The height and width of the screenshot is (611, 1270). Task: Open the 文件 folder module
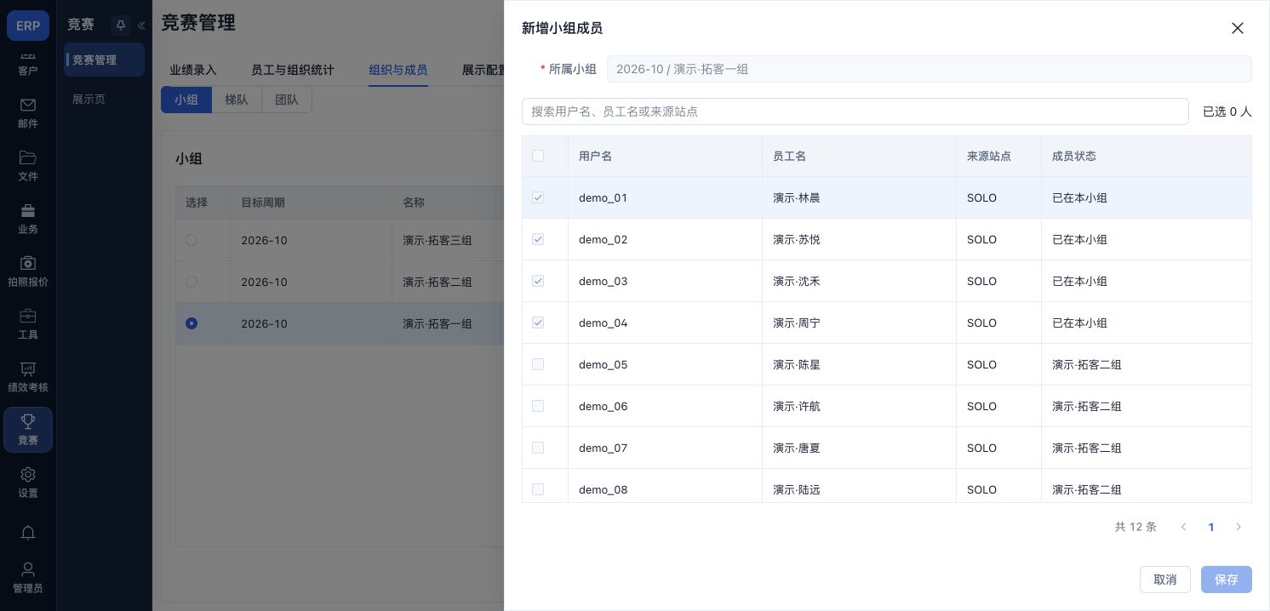pos(28,165)
